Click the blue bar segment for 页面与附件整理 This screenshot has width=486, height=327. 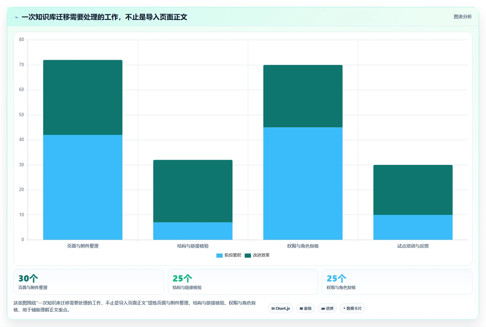pos(83,187)
